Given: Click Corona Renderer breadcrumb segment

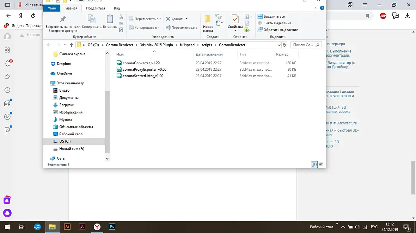Looking at the screenshot, I should [x=120, y=45].
